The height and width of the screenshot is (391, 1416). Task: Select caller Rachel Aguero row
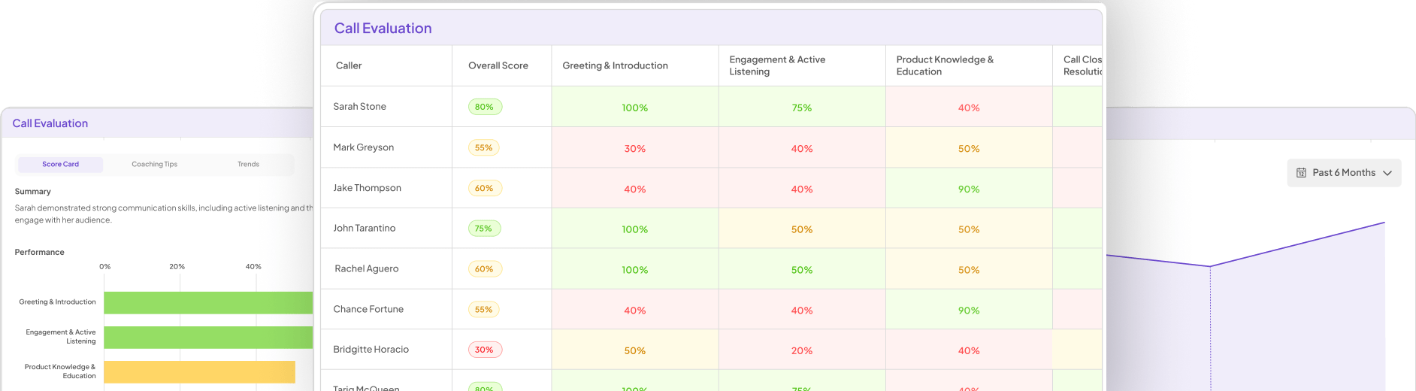(711, 268)
